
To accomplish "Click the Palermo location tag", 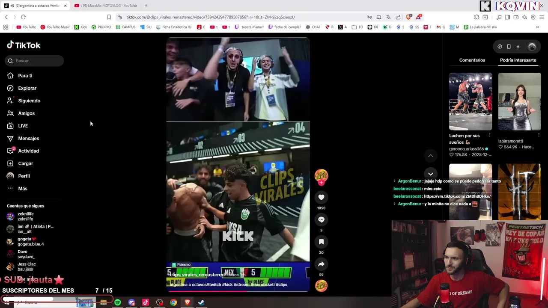I will [x=182, y=265].
